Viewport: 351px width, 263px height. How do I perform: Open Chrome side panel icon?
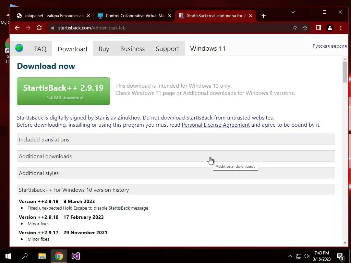click(318, 28)
